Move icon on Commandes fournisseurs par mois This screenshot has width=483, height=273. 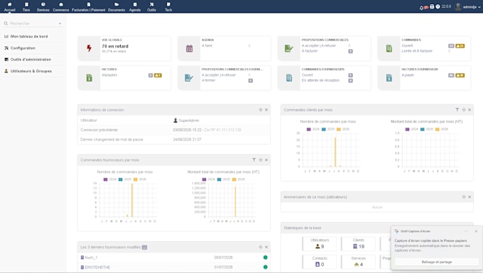pyautogui.click(x=261, y=160)
